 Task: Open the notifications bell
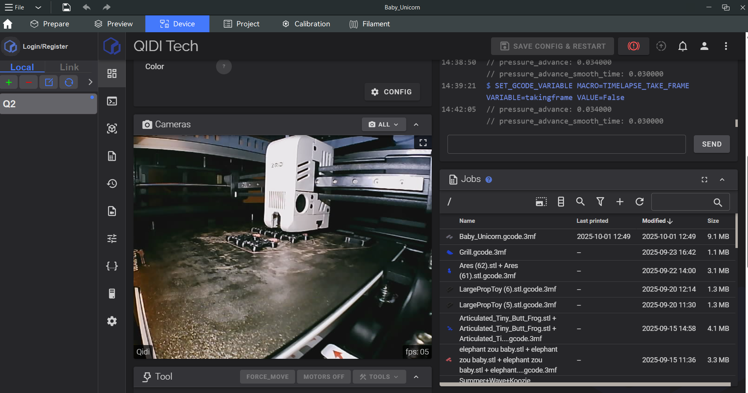[683, 46]
